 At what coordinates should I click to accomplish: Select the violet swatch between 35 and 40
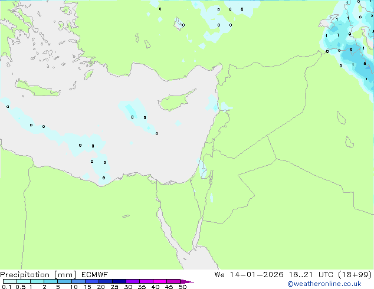click(146, 281)
